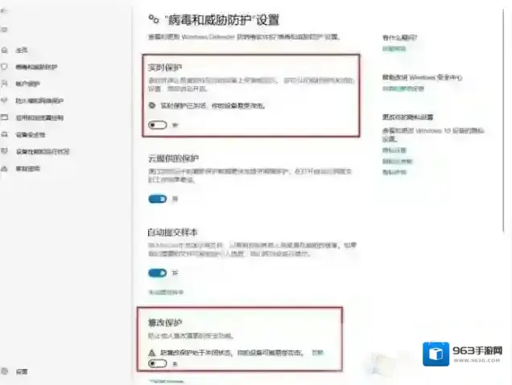This screenshot has width=512, height=385.
Task: Turn on the 实时保护 toggle
Action: pyautogui.click(x=158, y=125)
